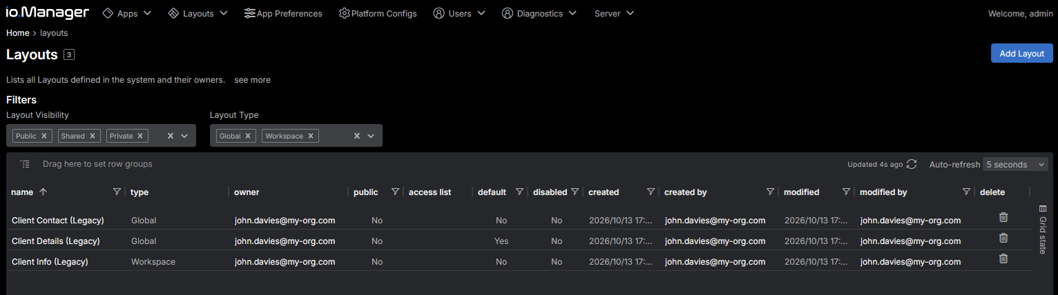The height and width of the screenshot is (295, 1058).
Task: Open filter on disabled column
Action: point(575,192)
